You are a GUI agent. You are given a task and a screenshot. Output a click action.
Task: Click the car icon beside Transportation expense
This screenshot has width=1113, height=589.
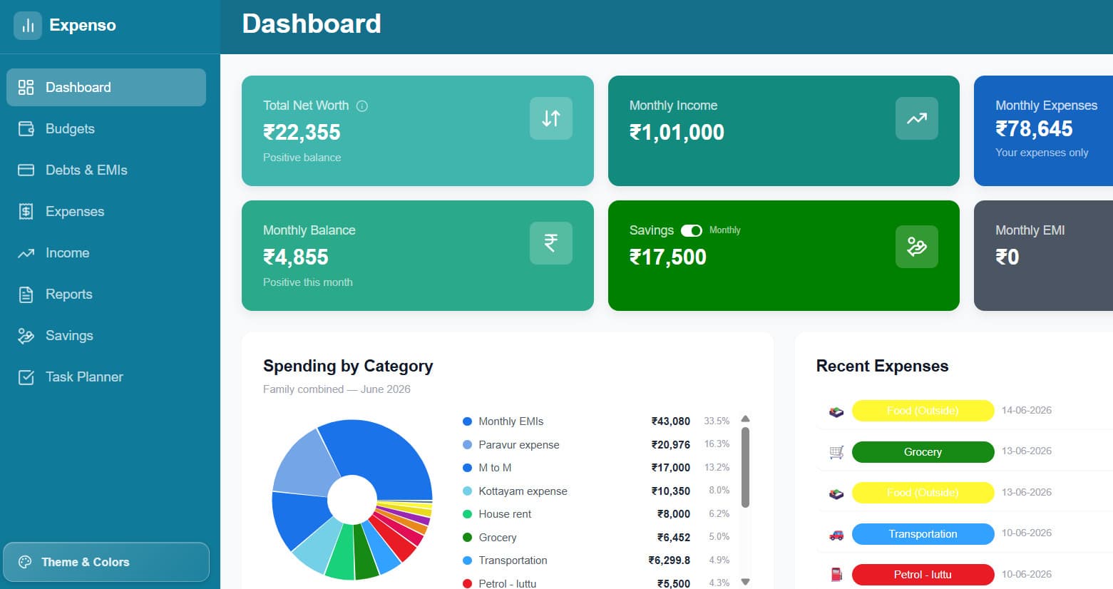[836, 534]
